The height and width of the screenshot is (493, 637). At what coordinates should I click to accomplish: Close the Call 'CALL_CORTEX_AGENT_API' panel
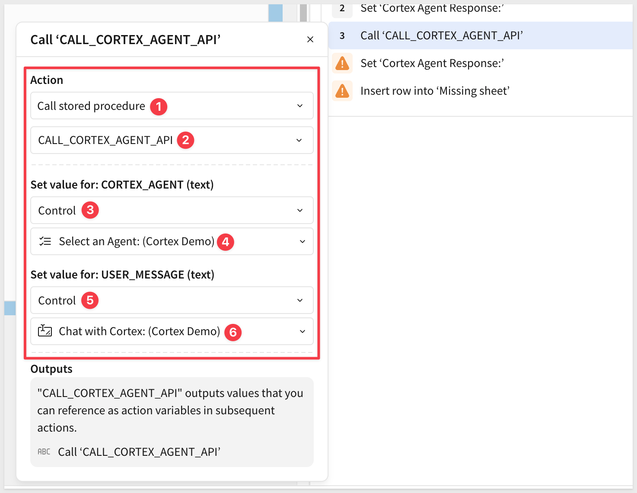coord(310,39)
